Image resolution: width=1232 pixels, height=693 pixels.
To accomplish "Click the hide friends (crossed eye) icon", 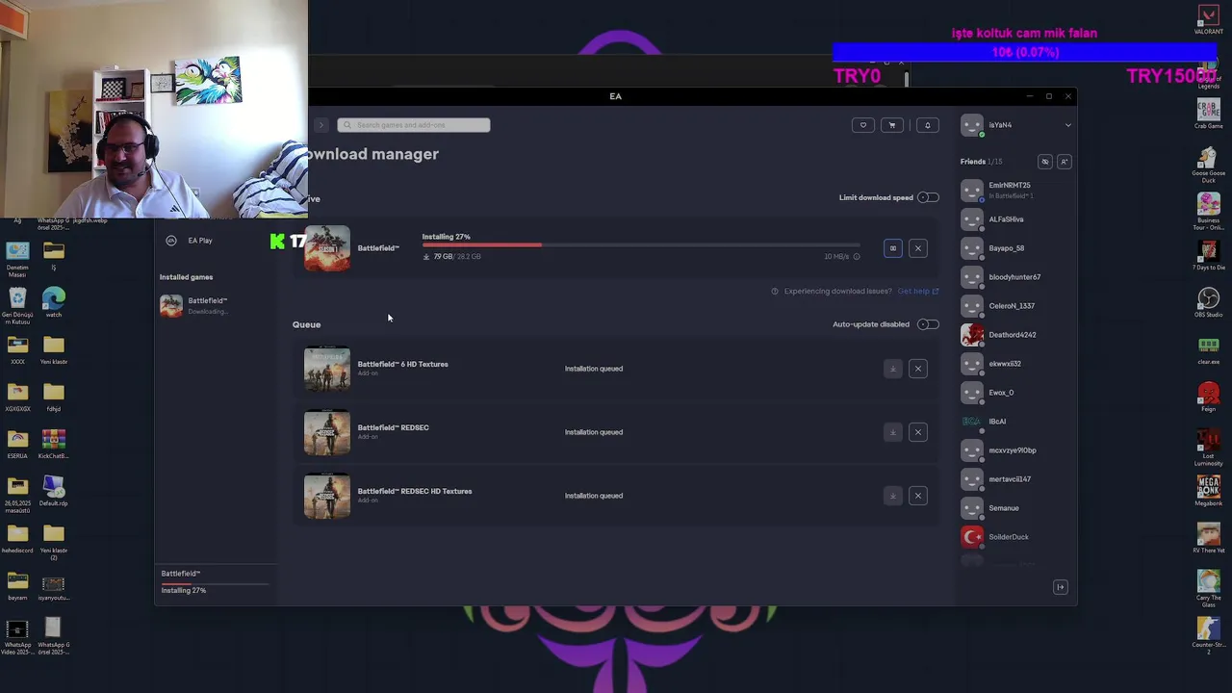I will pos(1045,162).
